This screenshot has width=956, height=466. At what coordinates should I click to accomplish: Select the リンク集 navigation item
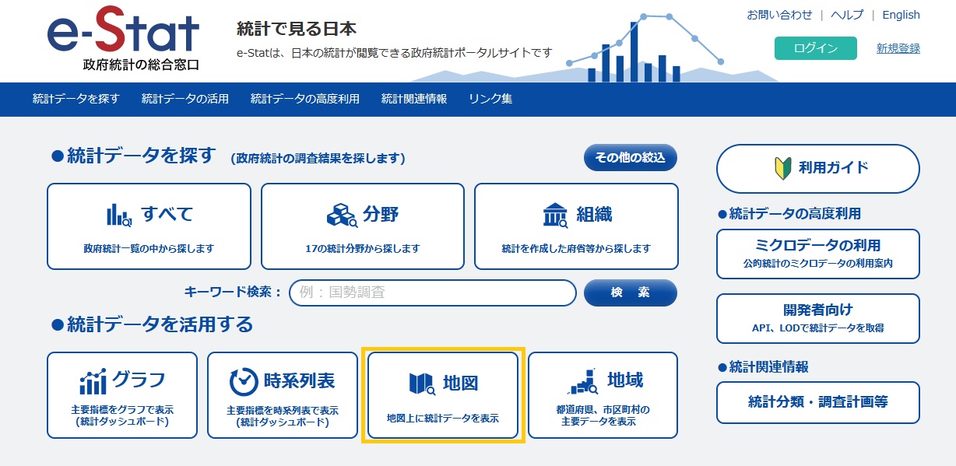(x=490, y=100)
